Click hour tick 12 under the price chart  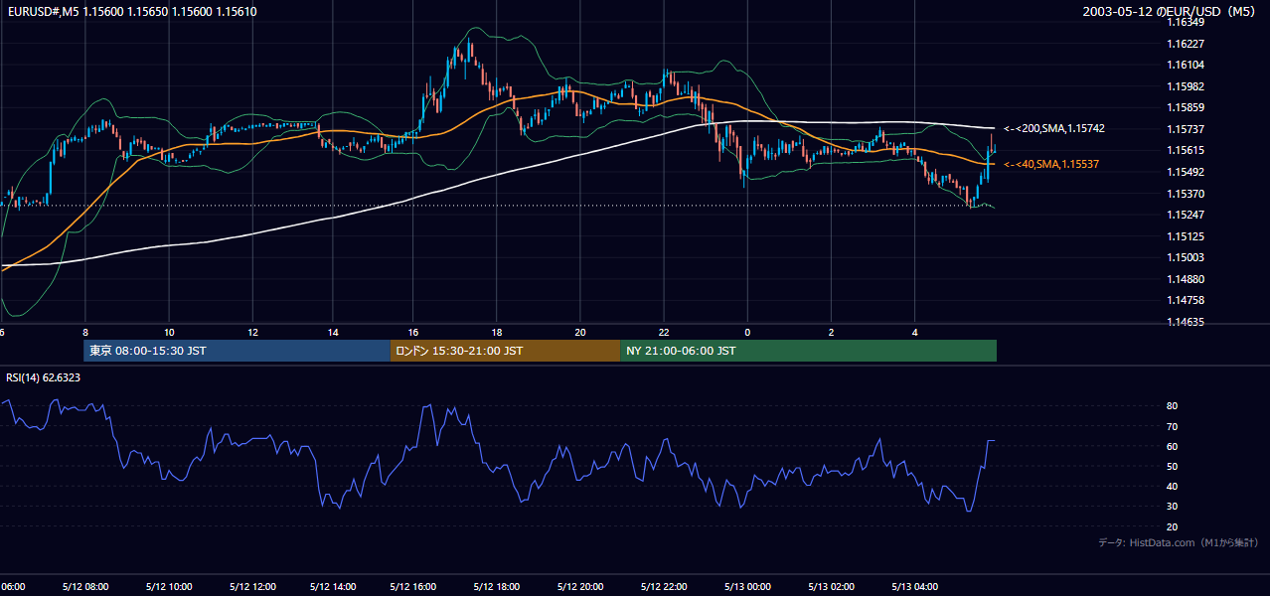252,333
